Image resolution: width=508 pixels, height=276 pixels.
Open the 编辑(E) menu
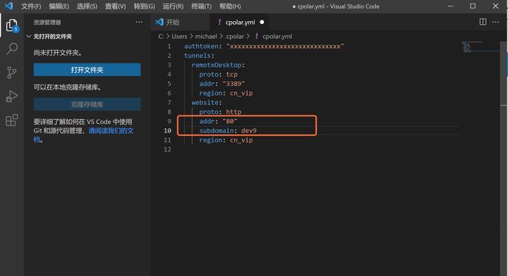coord(59,6)
